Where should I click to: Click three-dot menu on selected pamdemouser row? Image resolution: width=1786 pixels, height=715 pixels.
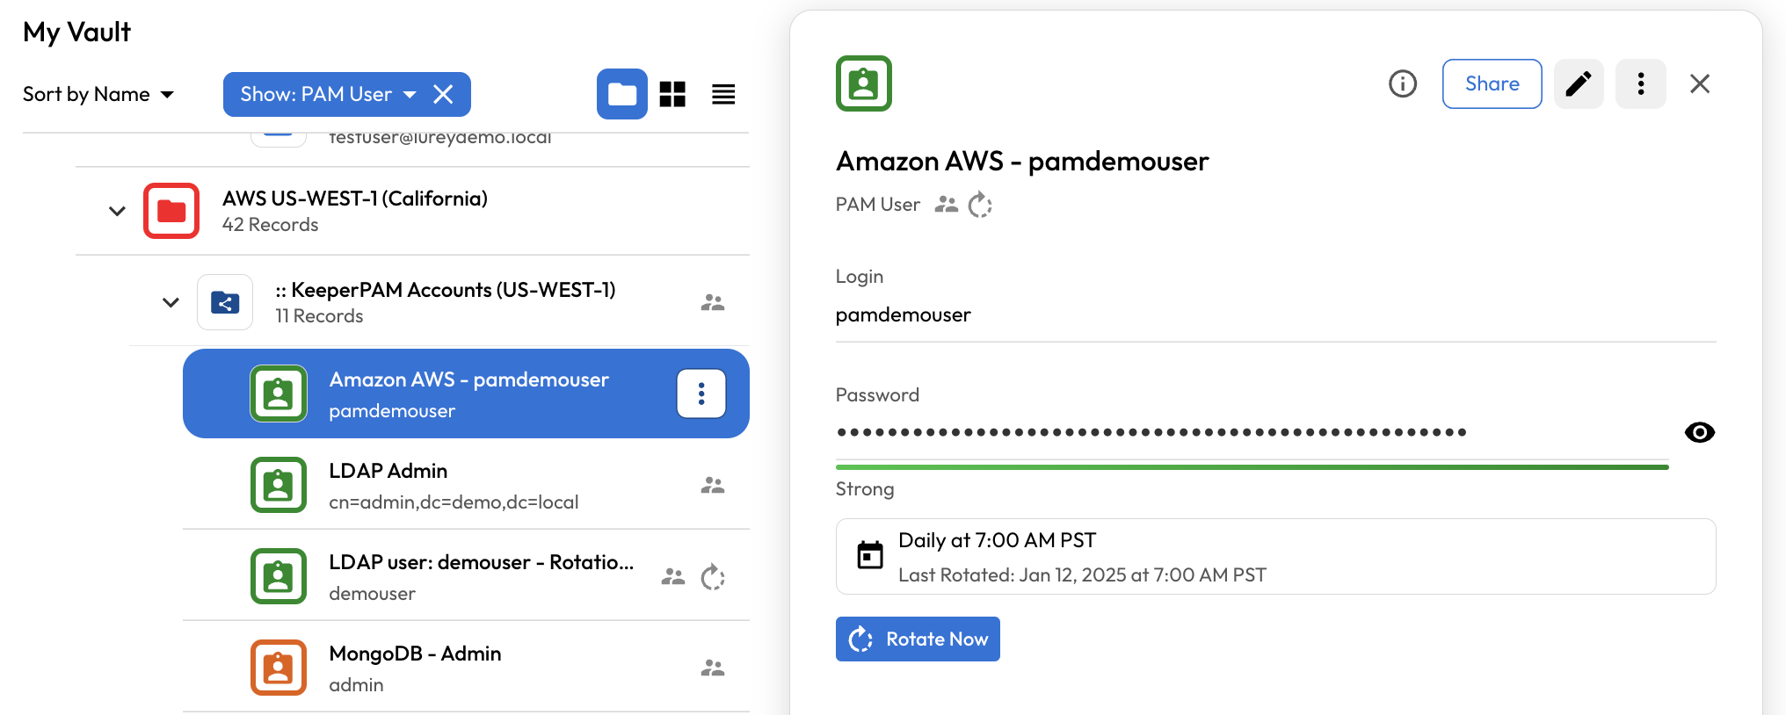pos(701,394)
